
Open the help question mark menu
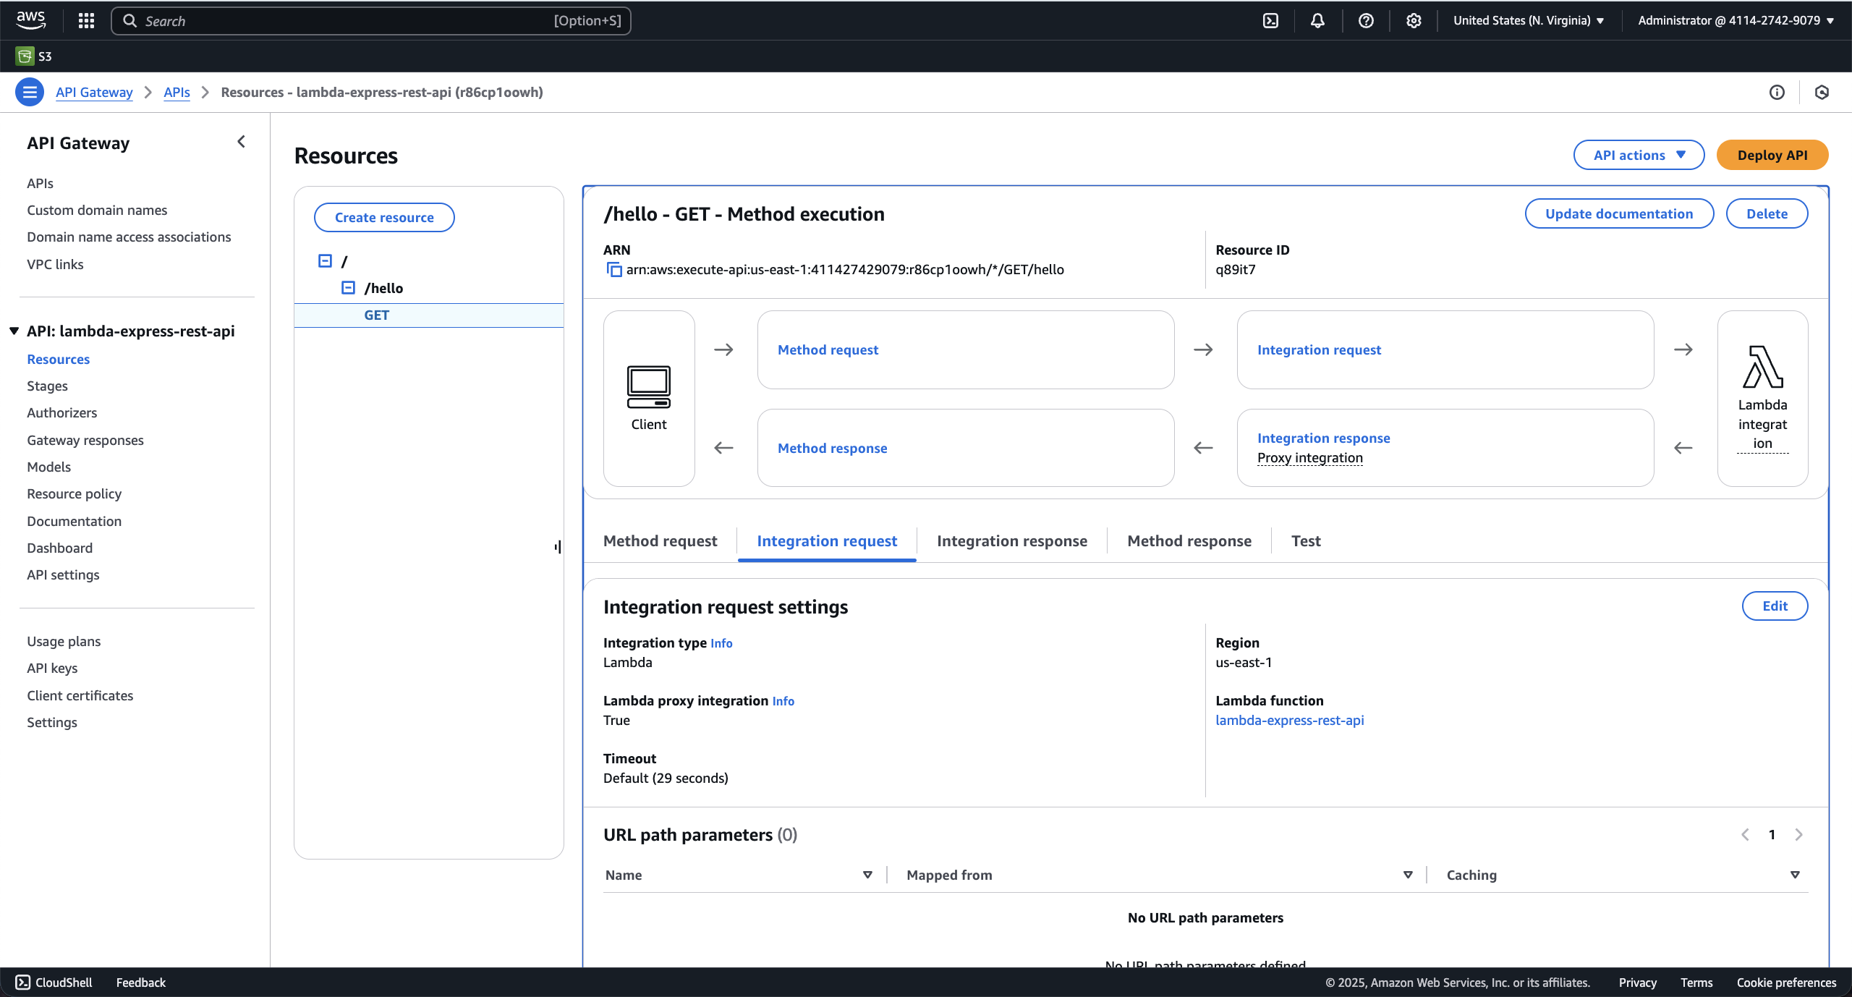(x=1365, y=20)
